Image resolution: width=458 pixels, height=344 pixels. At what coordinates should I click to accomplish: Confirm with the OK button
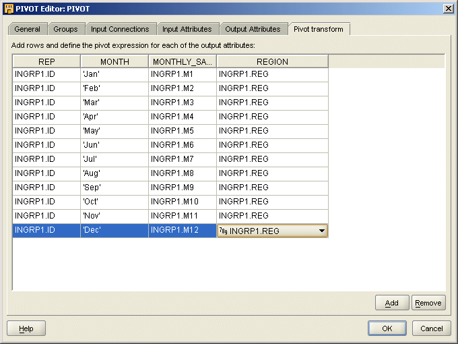tap(387, 328)
